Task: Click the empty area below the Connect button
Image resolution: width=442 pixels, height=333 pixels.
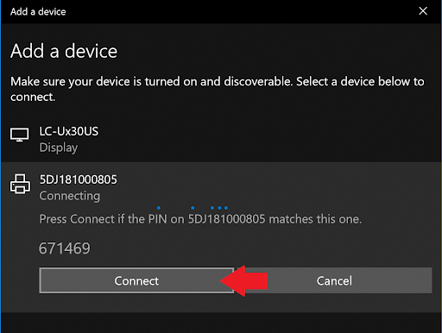Action: [x=221, y=322]
